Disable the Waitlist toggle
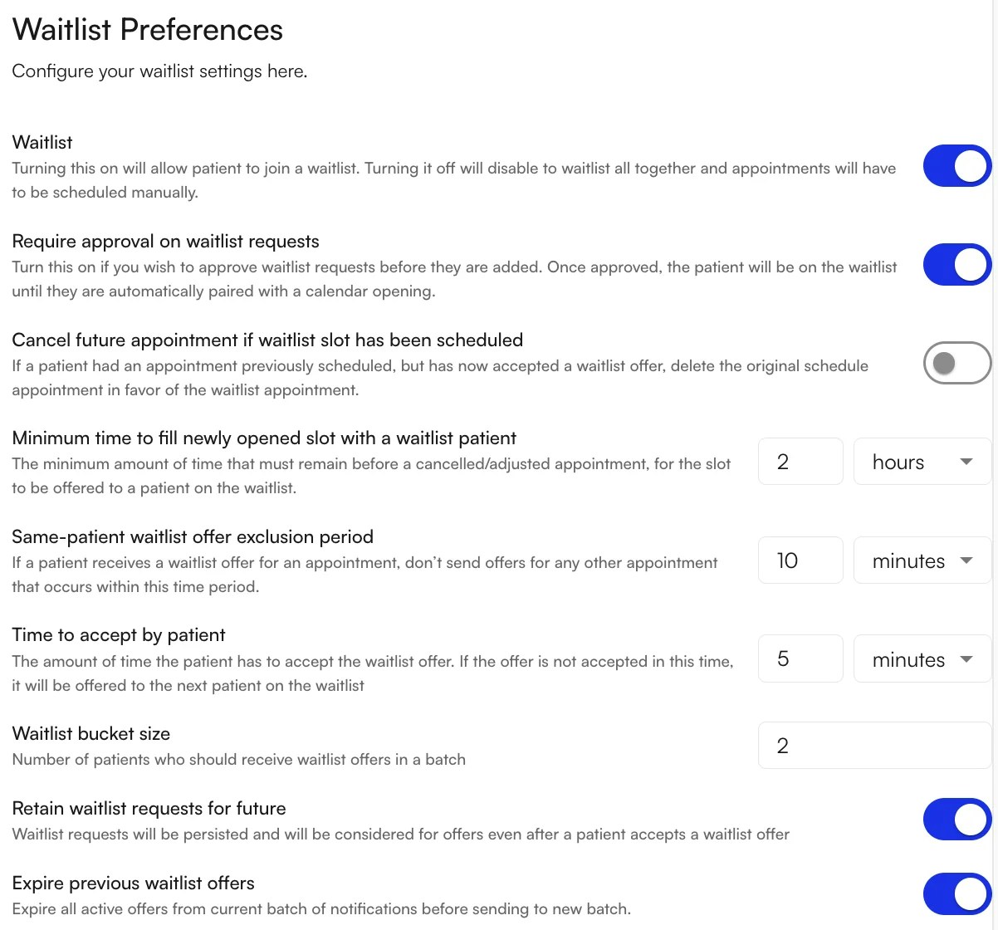This screenshot has width=998, height=930. click(x=956, y=166)
